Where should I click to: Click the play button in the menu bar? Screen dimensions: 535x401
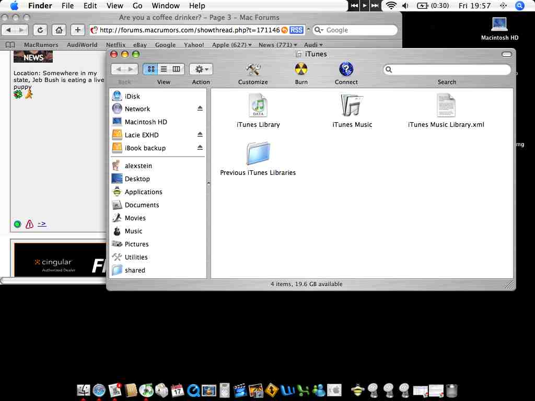pyautogui.click(x=365, y=5)
